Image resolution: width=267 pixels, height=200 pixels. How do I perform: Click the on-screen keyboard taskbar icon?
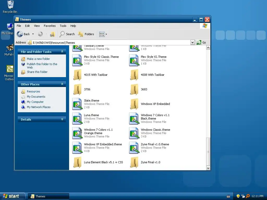(x=228, y=196)
